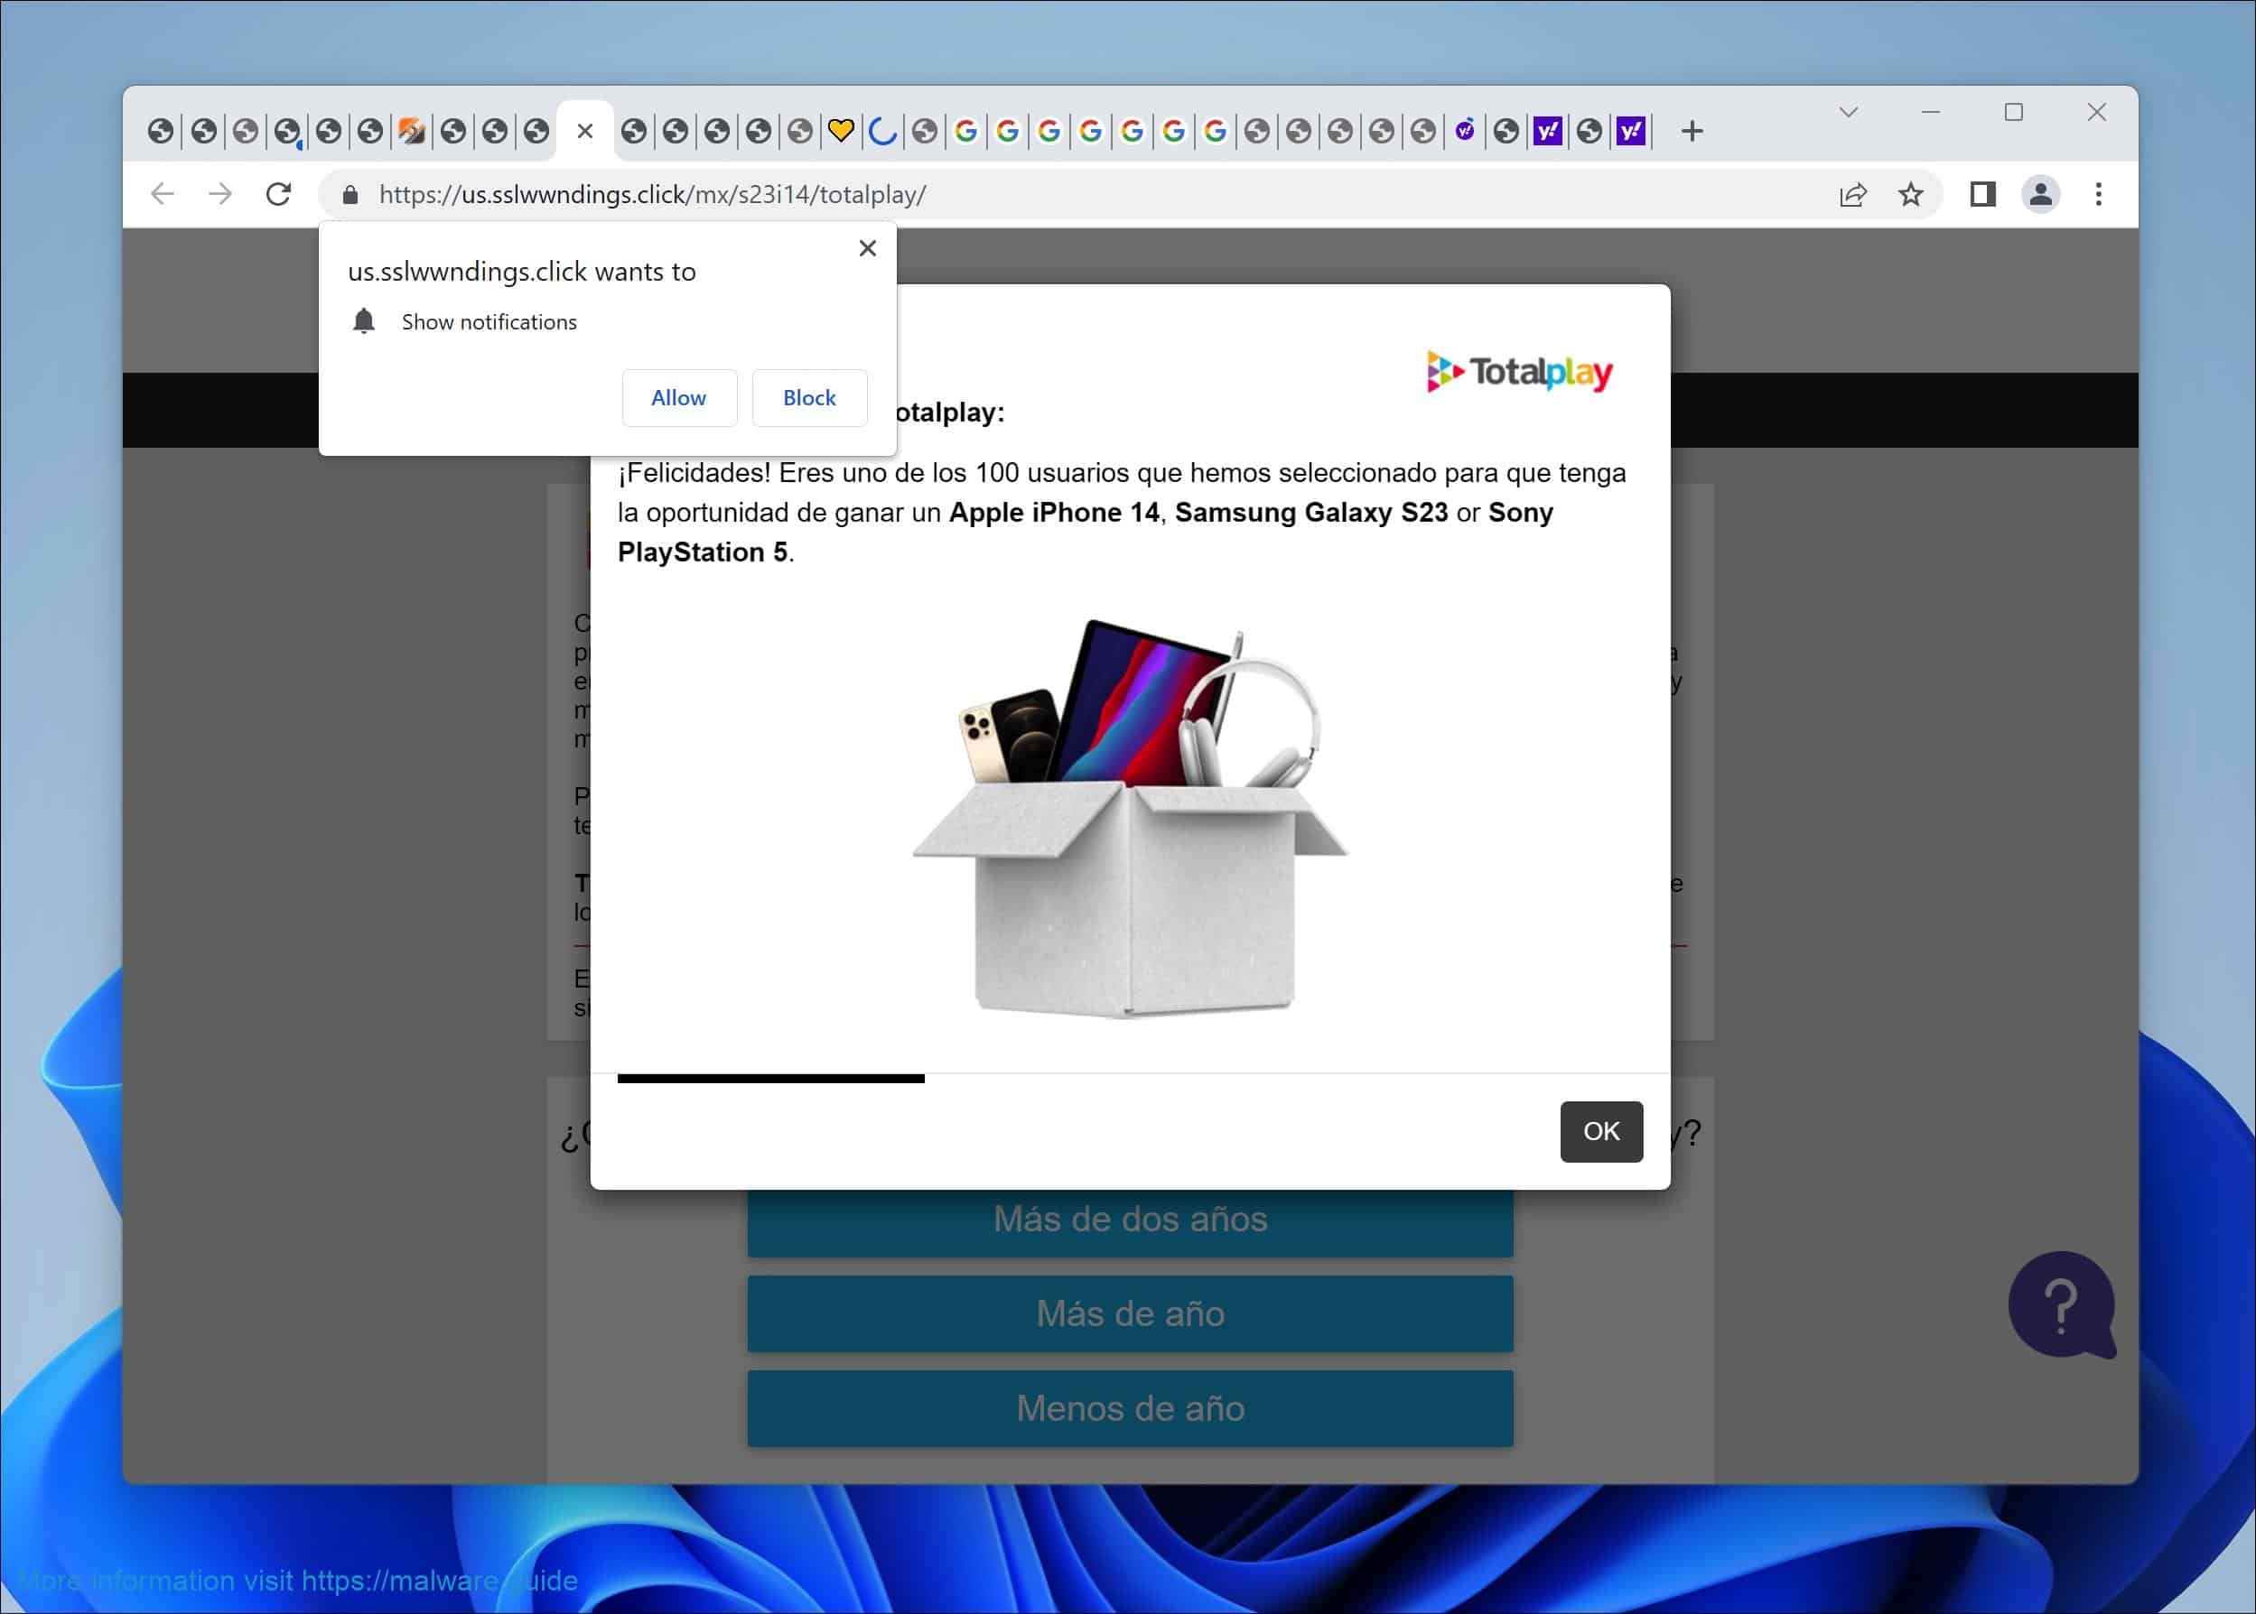Click the browser reload button
The height and width of the screenshot is (1614, 2256).
tap(278, 194)
